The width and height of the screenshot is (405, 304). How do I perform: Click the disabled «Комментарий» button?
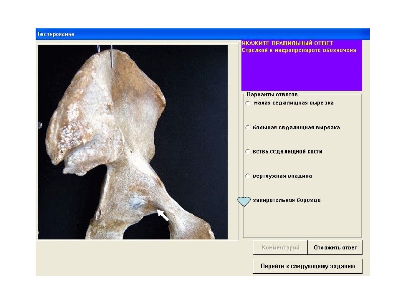pyautogui.click(x=280, y=248)
